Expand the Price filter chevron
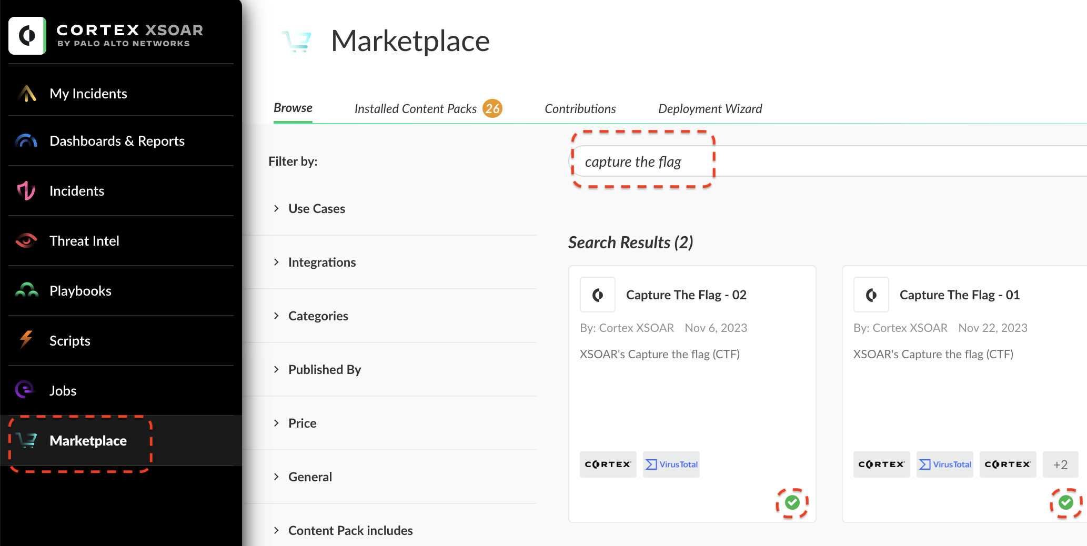Screen dimensions: 1087x546 [276, 423]
